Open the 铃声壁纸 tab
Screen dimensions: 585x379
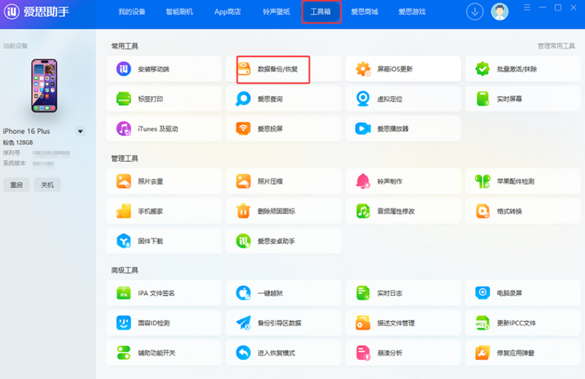point(276,12)
